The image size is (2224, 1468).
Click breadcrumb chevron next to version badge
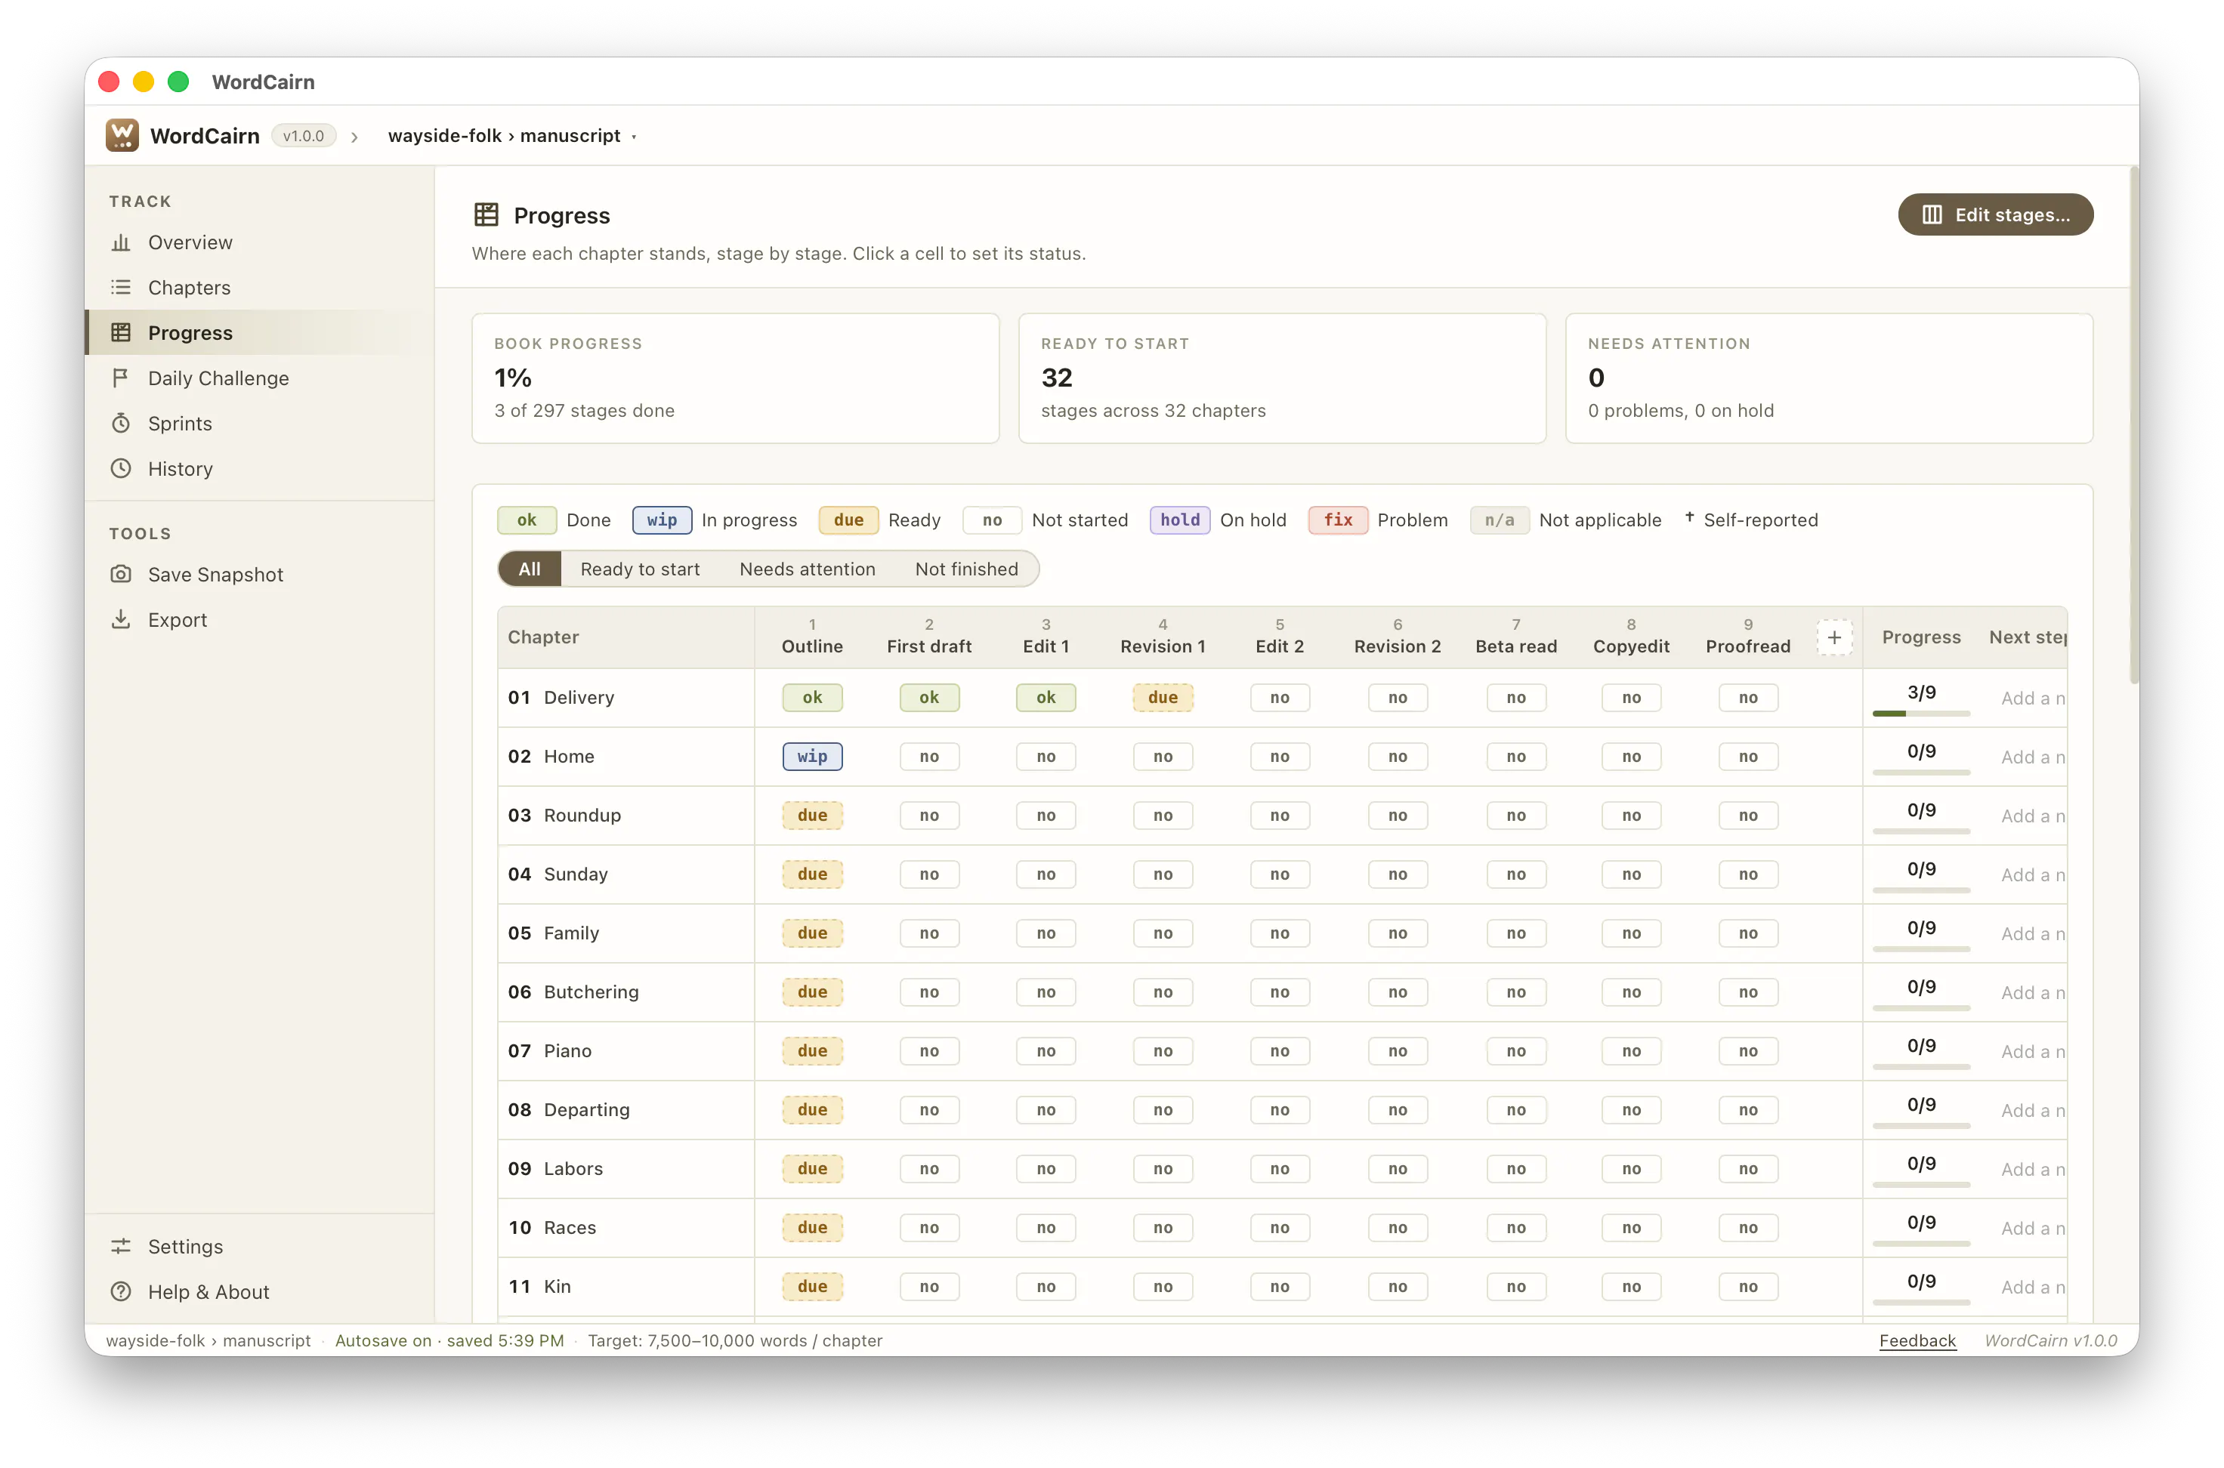point(354,137)
